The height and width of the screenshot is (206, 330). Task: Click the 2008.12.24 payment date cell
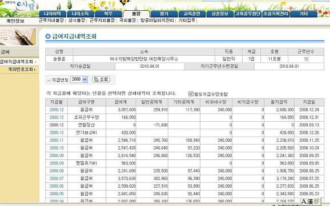coord(309,110)
